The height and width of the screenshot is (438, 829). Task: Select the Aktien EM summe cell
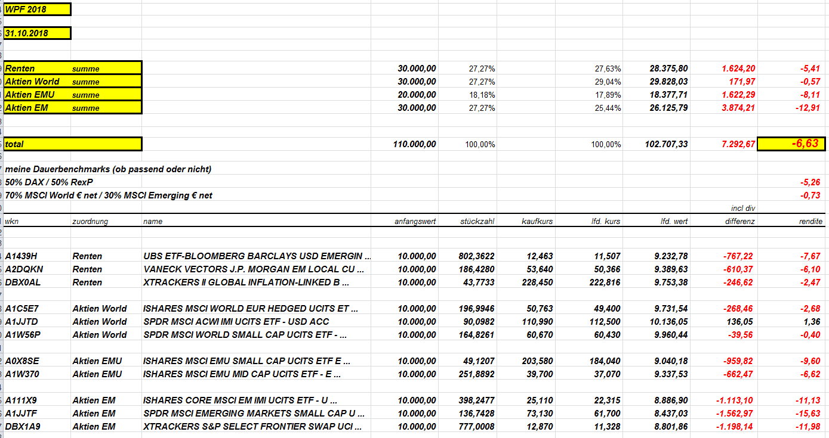click(73, 107)
